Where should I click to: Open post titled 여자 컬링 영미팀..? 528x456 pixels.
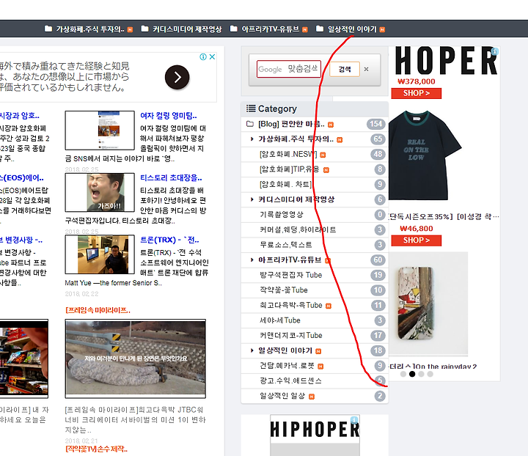169,116
